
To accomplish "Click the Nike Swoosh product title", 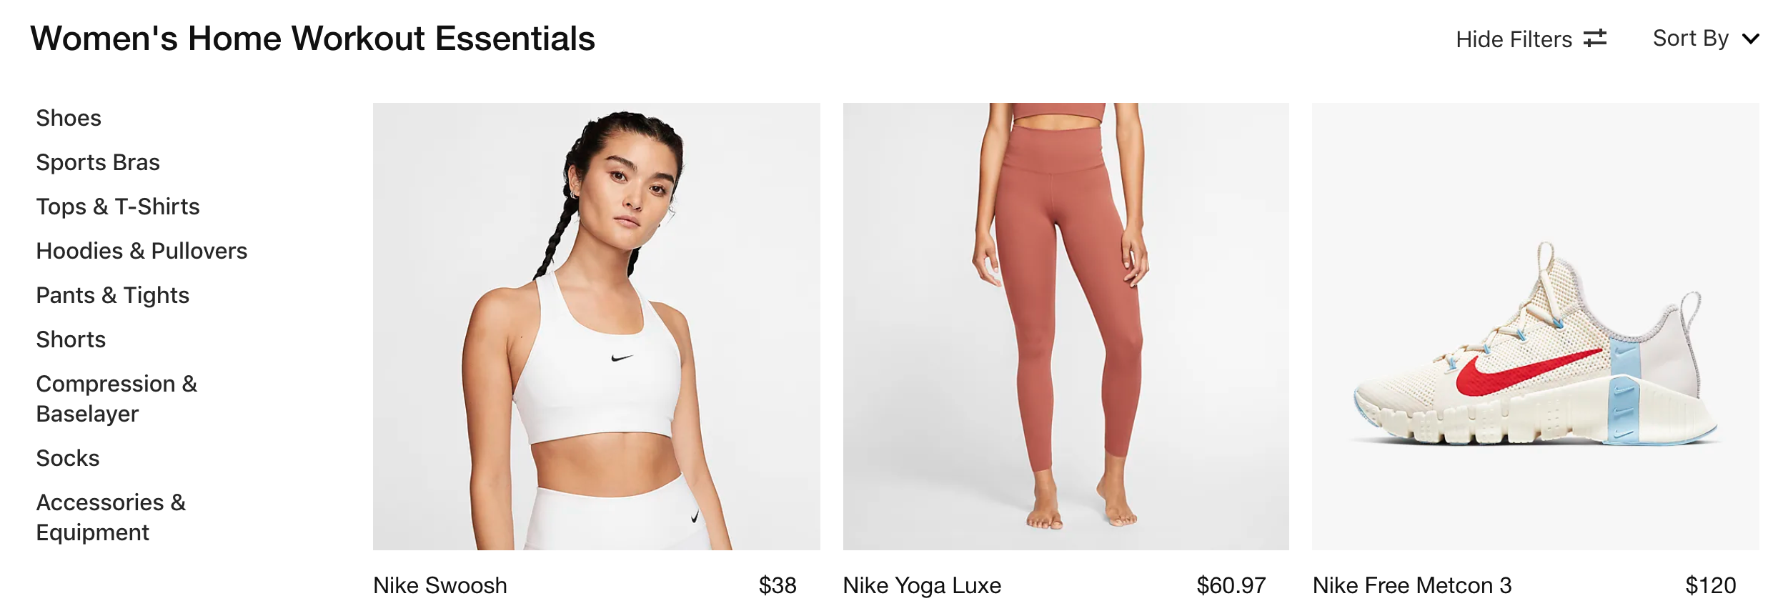I will 440,585.
